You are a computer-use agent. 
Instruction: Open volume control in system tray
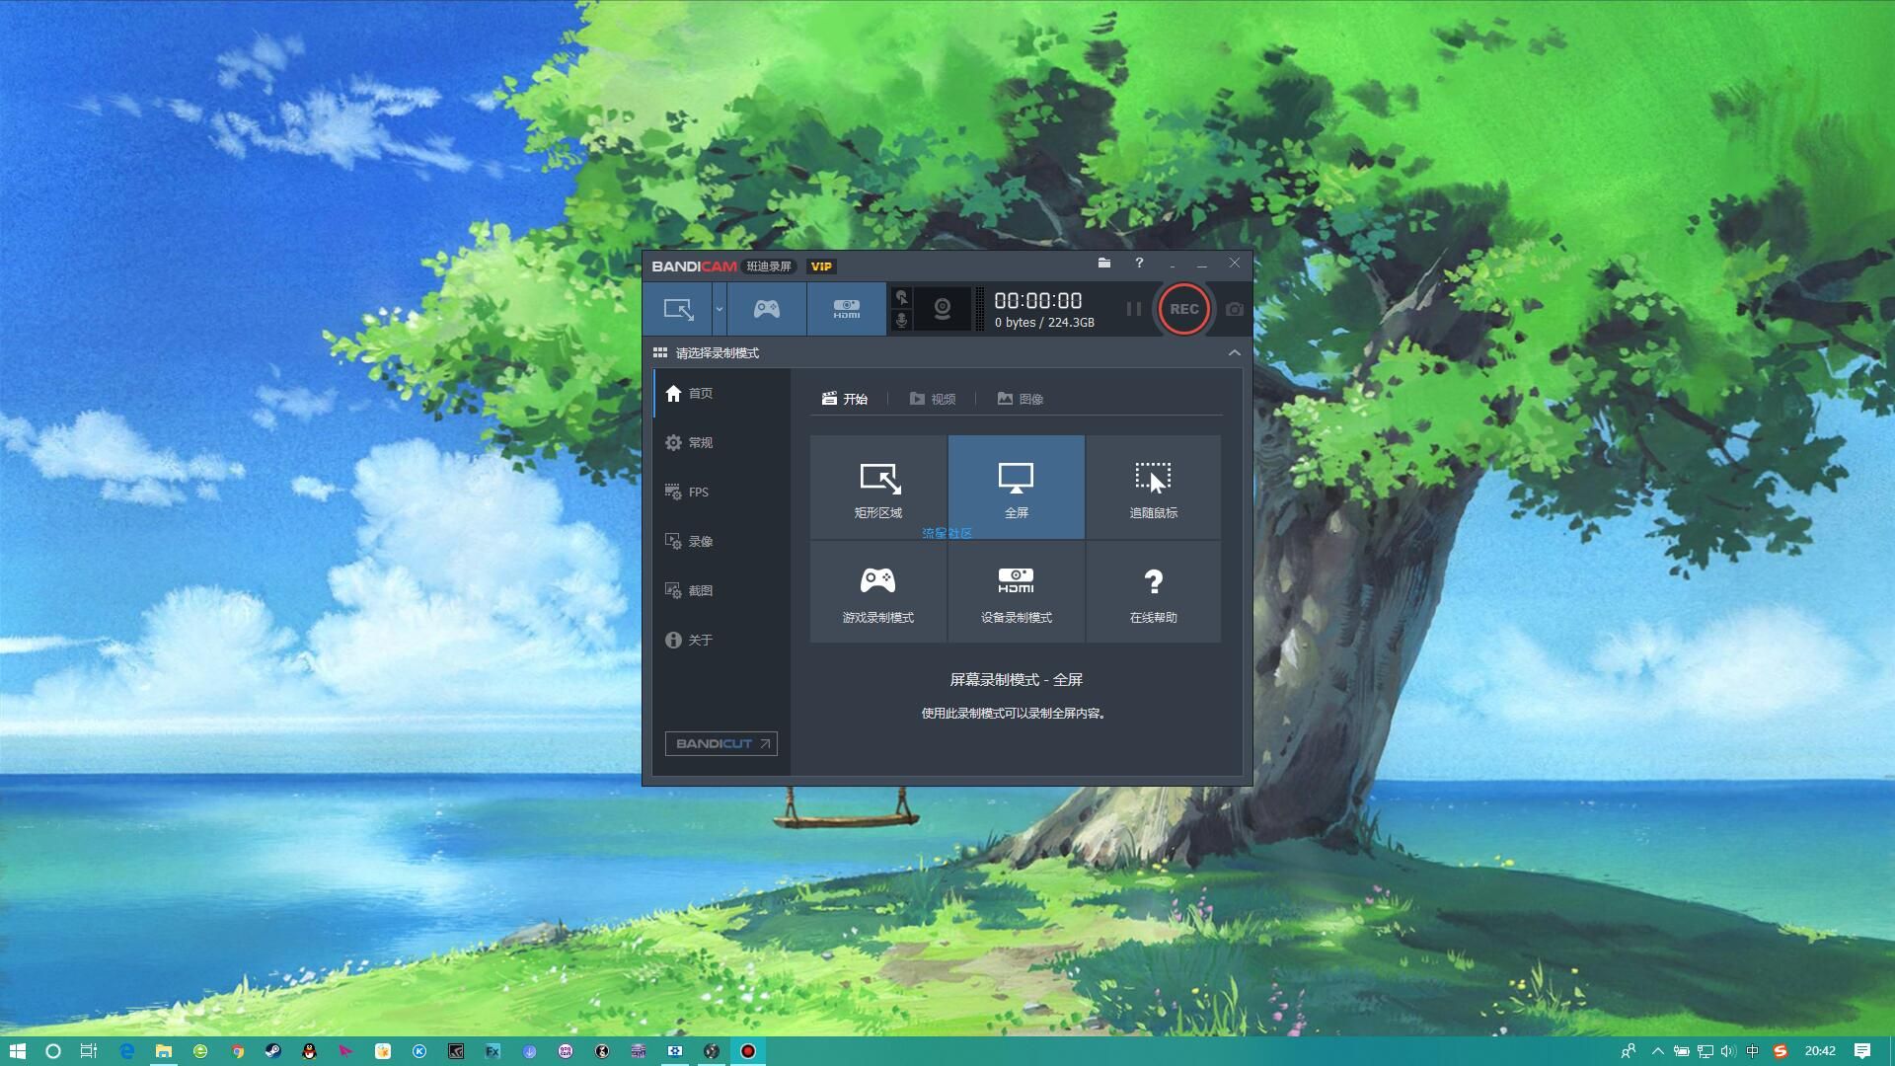[x=1728, y=1051]
